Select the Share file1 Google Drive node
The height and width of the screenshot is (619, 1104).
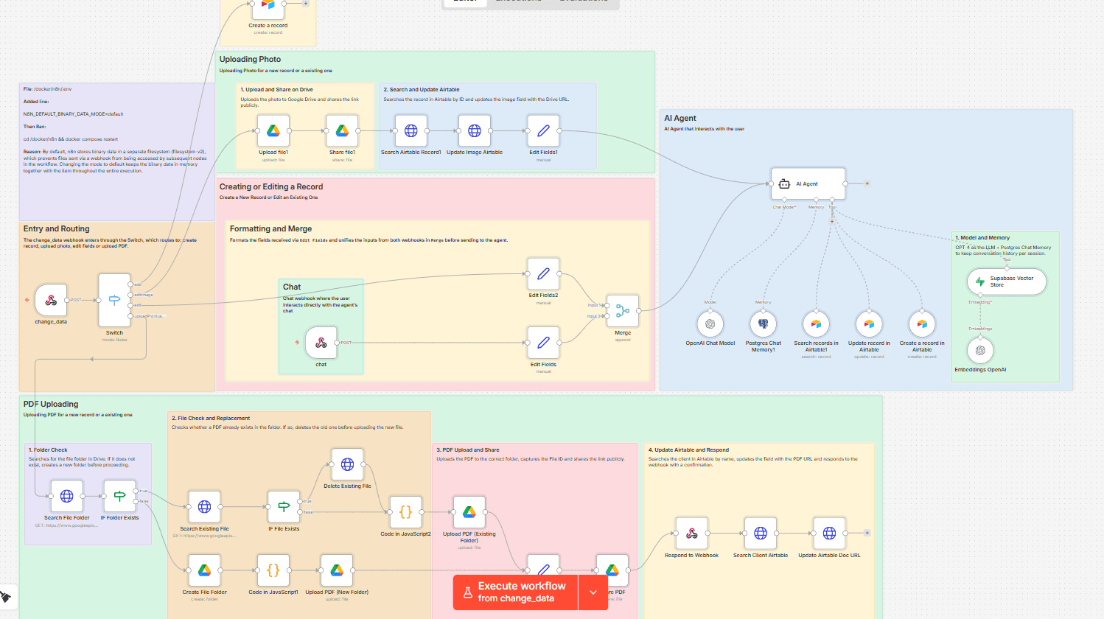coord(342,130)
